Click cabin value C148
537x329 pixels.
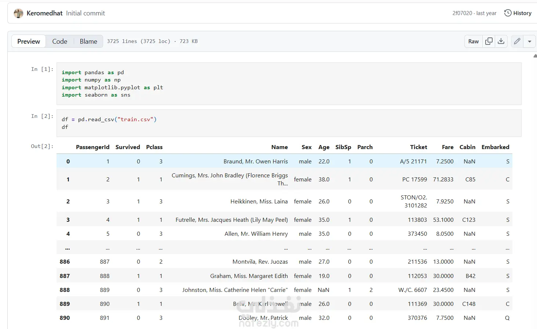point(469,304)
